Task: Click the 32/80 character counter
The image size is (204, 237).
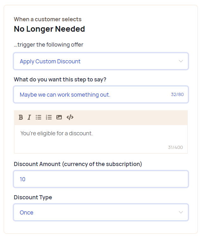Action: pos(177,94)
